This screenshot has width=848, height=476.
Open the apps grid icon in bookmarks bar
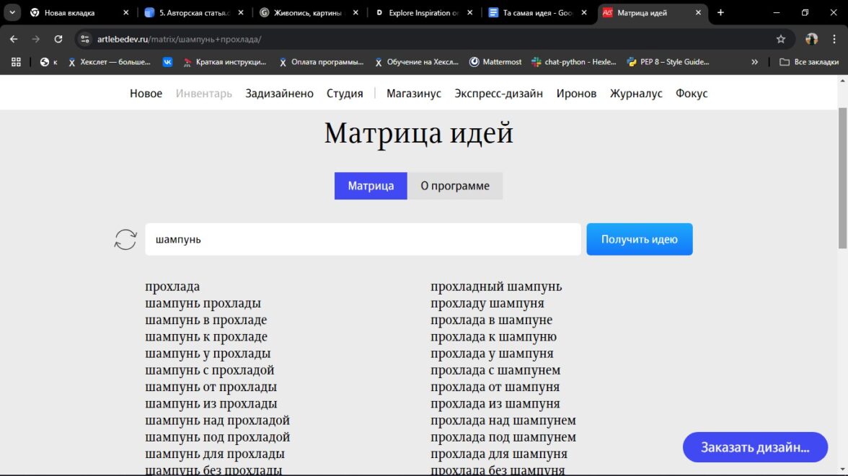coord(16,62)
